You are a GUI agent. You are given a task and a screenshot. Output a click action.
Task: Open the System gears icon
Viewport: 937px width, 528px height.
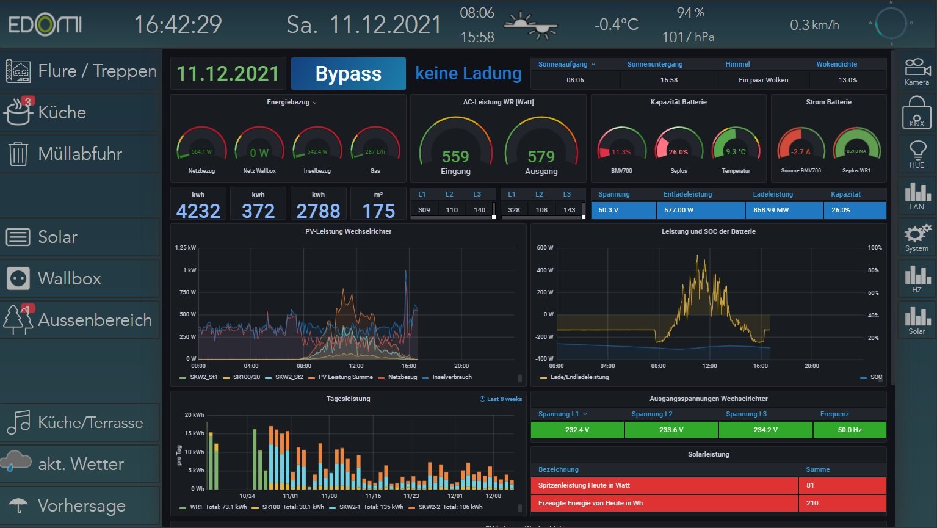pos(916,237)
